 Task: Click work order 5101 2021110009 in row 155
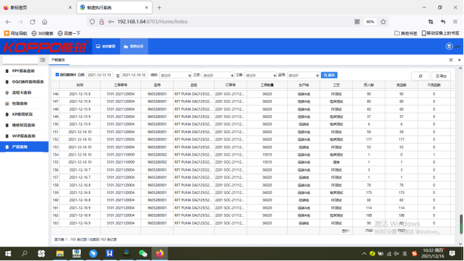coord(121,162)
